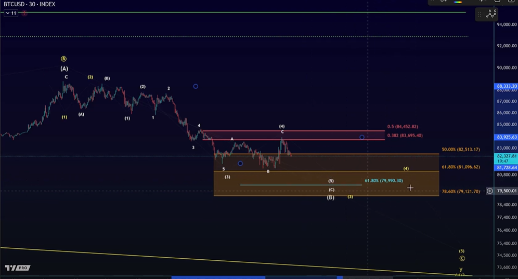Select the circled B wave label at top
This screenshot has height=279, width=518.
click(x=64, y=59)
